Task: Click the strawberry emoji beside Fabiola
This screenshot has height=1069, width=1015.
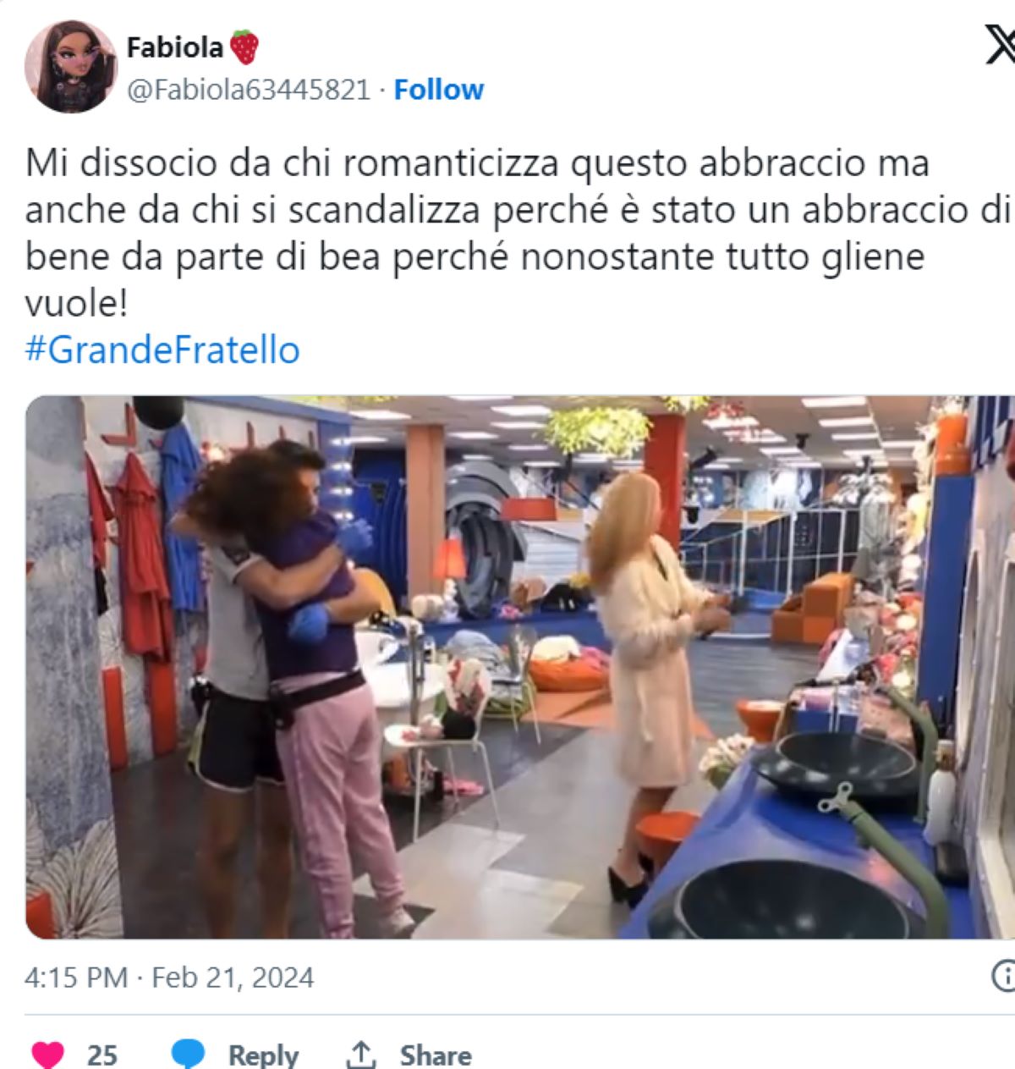Action: (244, 47)
